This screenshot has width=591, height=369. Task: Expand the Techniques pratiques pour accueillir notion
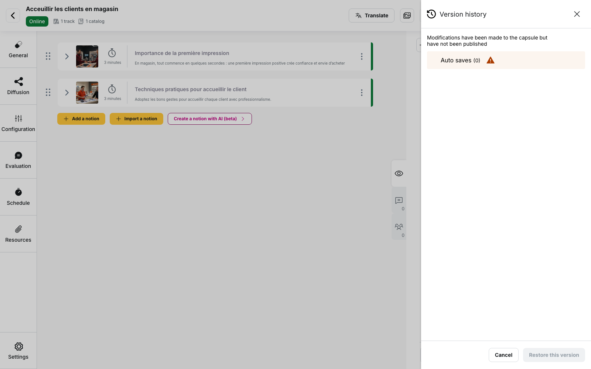coord(67,93)
